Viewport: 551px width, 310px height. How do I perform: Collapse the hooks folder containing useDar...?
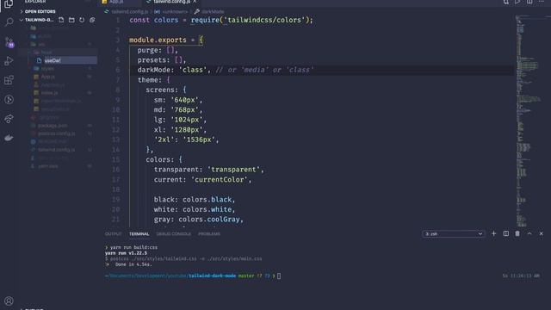46,53
